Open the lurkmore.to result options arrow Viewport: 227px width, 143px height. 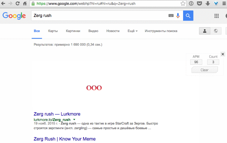74,120
